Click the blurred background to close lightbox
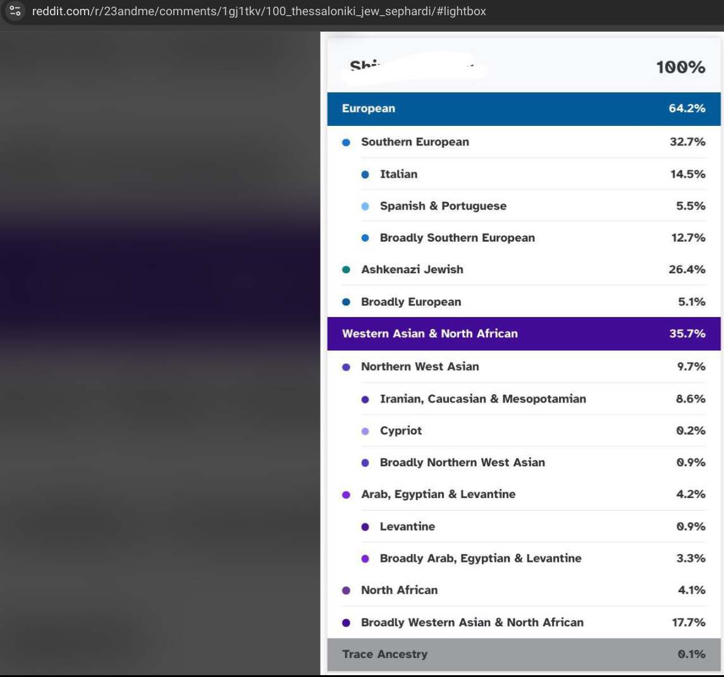Screen dimensions: 724x677 pyautogui.click(x=158, y=380)
